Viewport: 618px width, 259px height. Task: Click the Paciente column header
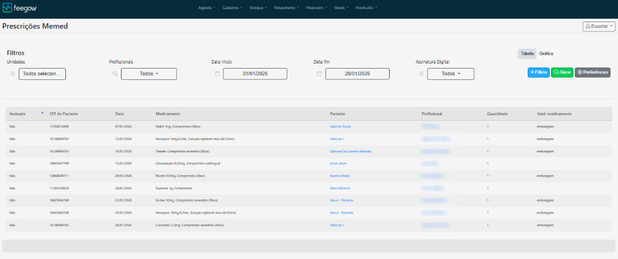pos(337,114)
